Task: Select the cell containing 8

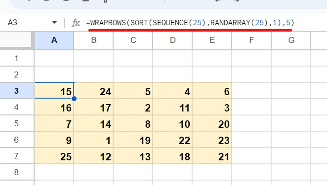Action: point(133,123)
